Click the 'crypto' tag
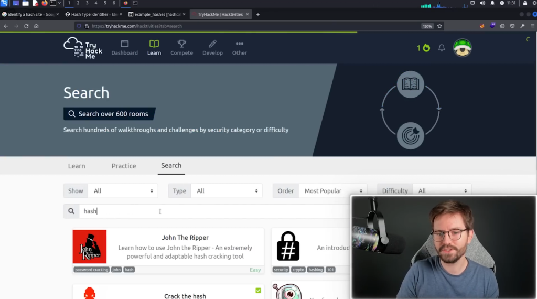Viewport: 537px width, 299px height. (x=298, y=270)
